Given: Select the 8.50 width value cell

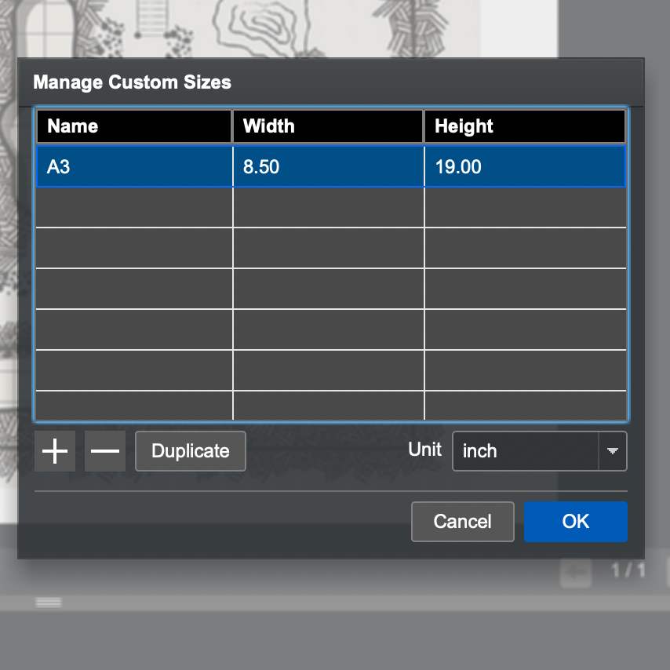Looking at the screenshot, I should [328, 167].
